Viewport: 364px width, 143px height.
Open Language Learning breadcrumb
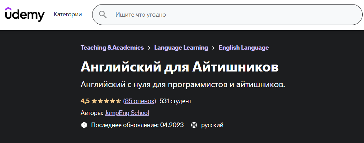pyautogui.click(x=181, y=48)
